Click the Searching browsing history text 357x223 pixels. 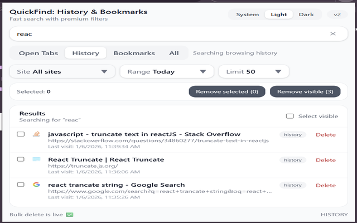coord(235,53)
